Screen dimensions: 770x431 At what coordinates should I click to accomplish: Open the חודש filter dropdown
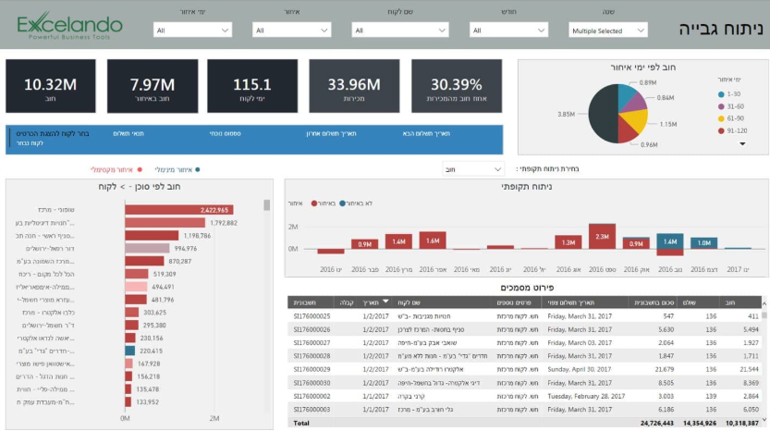(x=507, y=31)
